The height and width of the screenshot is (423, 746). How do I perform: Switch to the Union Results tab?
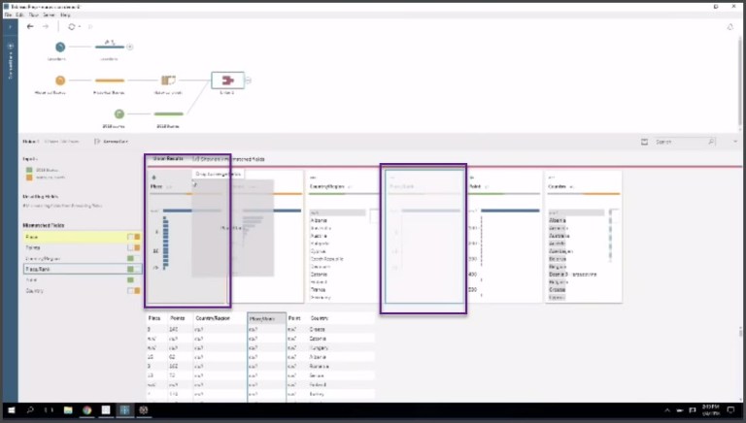click(x=168, y=158)
